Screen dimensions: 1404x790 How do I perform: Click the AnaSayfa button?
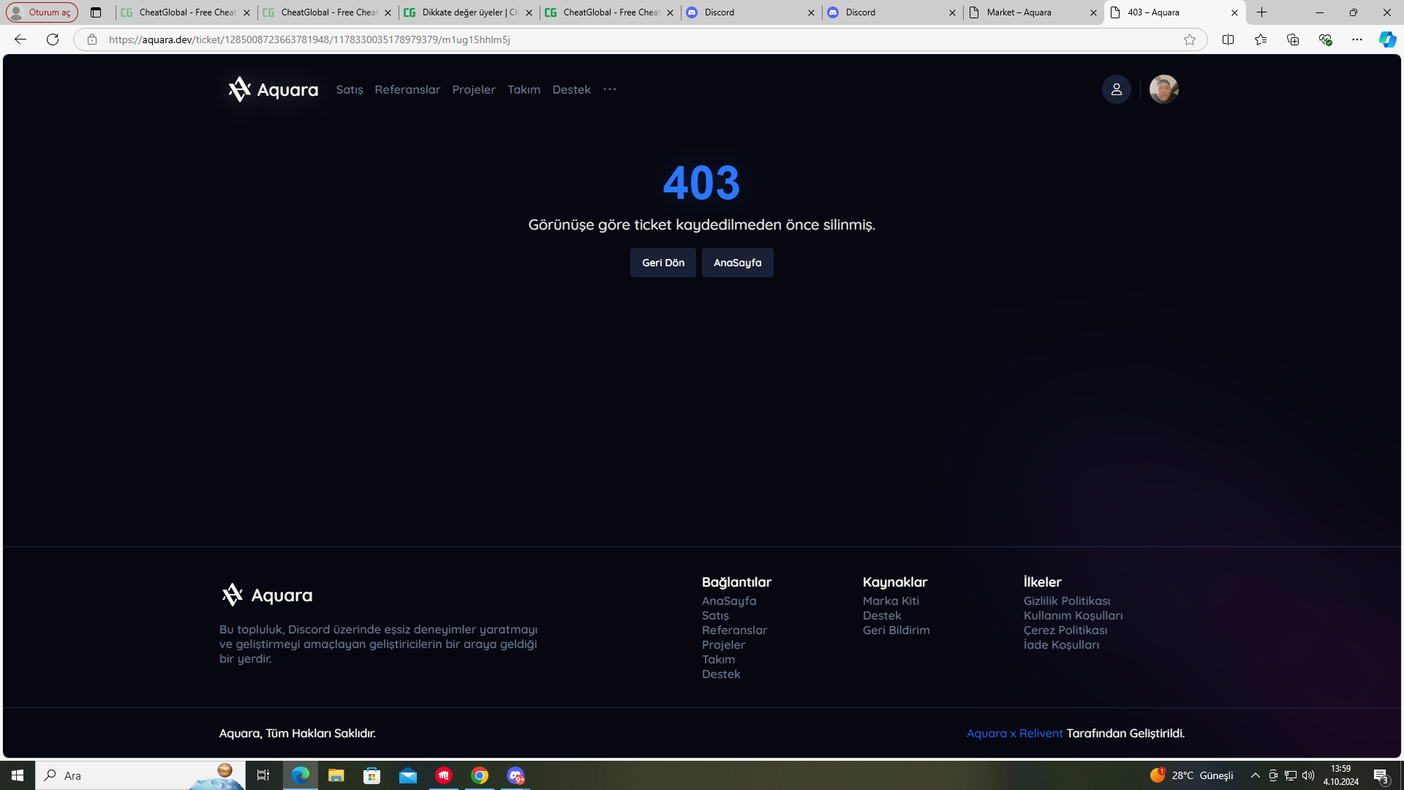[x=737, y=263]
